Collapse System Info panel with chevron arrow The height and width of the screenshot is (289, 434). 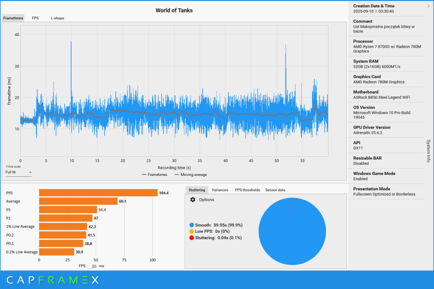point(428,6)
